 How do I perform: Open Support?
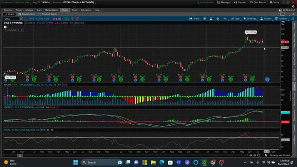tap(240, 2)
